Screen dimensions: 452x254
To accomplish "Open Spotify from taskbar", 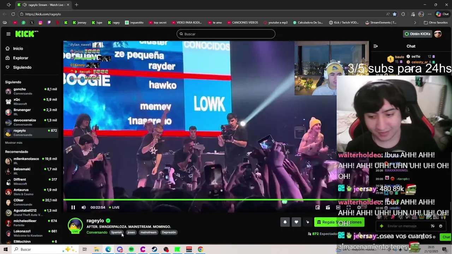I will [x=131, y=249].
